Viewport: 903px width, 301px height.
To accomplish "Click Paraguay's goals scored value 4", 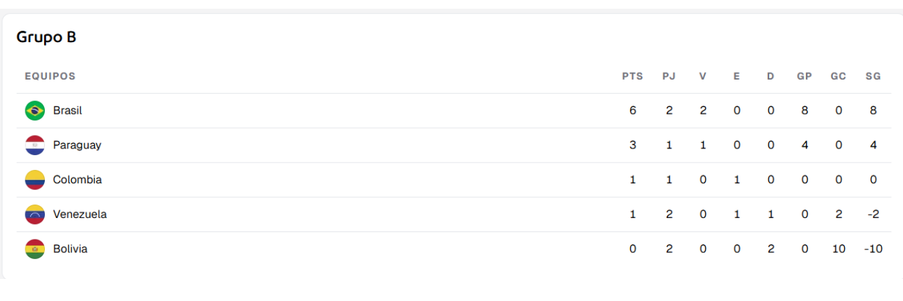I will tap(805, 145).
